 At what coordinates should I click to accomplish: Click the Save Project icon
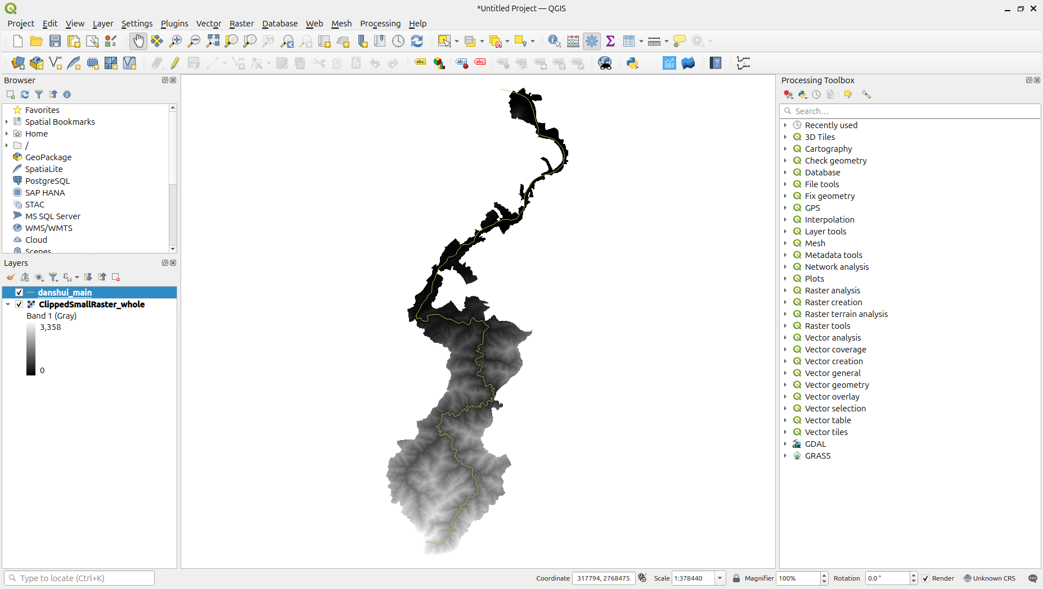coord(55,41)
